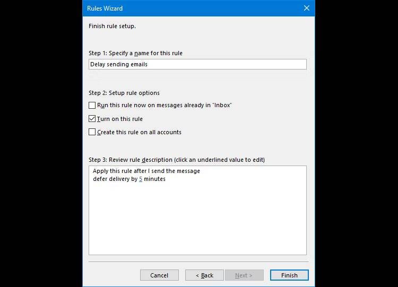Viewport: 398px width, 287px height.
Task: Finish creating the rule
Action: click(289, 275)
